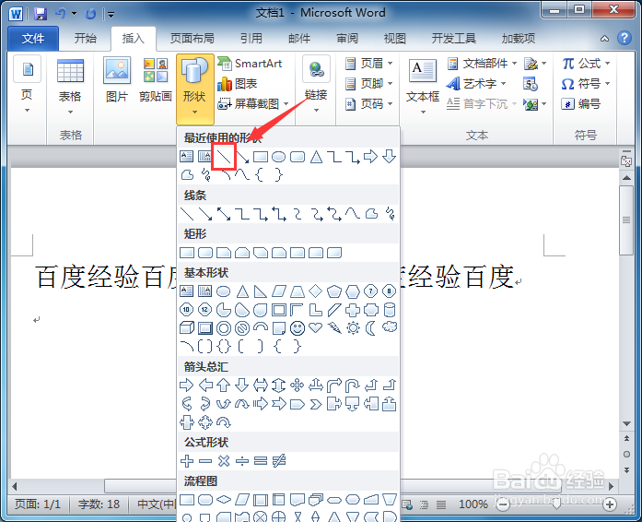Click the Save icon in quick access toolbar
This screenshot has height=522, width=642.
(41, 14)
